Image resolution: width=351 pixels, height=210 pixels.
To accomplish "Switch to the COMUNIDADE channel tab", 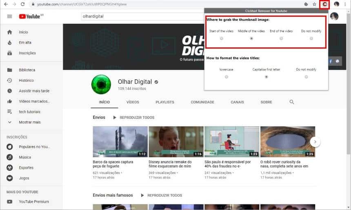I will [x=202, y=102].
